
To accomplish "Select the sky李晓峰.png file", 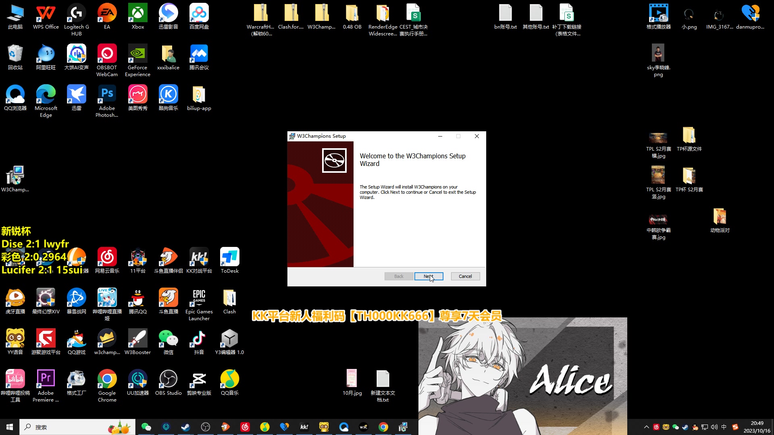I will point(659,61).
